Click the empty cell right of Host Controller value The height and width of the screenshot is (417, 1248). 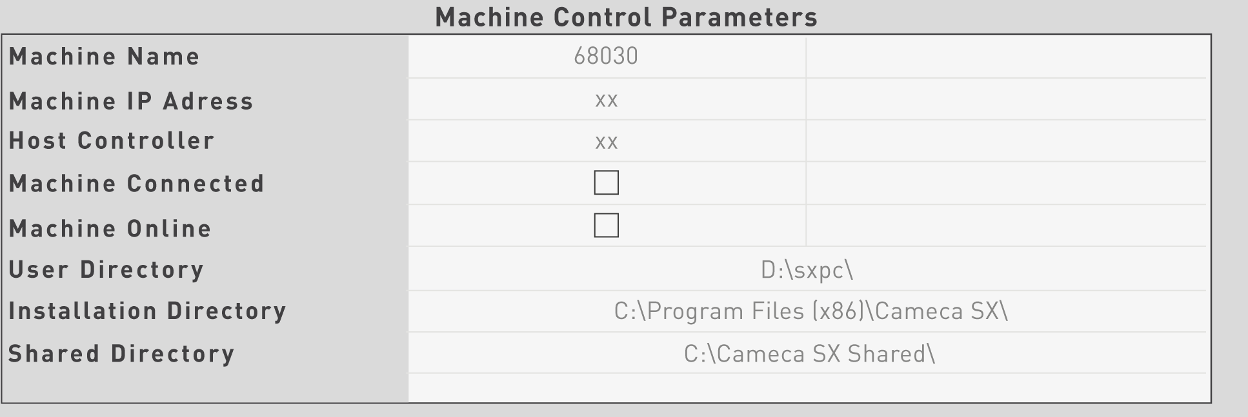pyautogui.click(x=1005, y=141)
